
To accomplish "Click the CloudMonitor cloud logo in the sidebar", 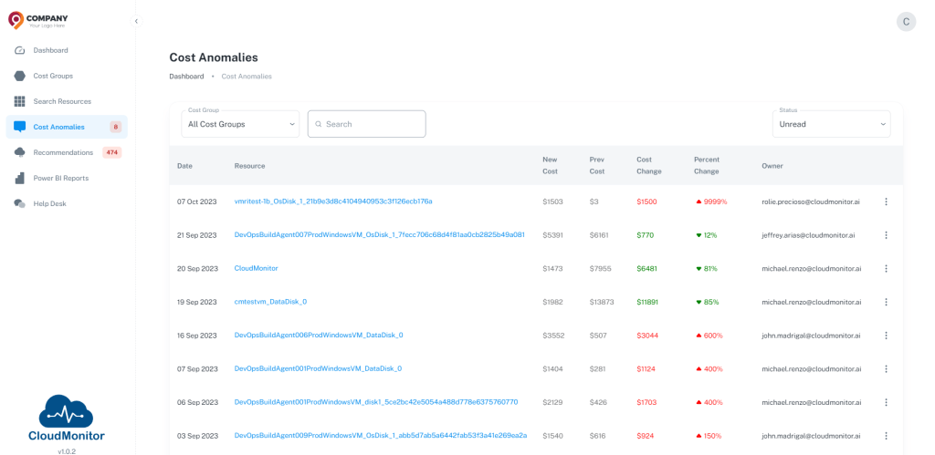I will click(x=66, y=419).
